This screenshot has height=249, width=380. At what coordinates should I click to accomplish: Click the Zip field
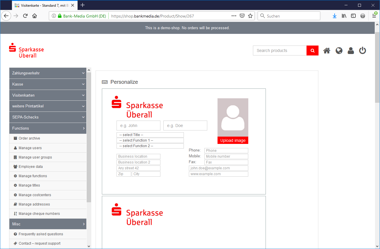tap(124, 174)
